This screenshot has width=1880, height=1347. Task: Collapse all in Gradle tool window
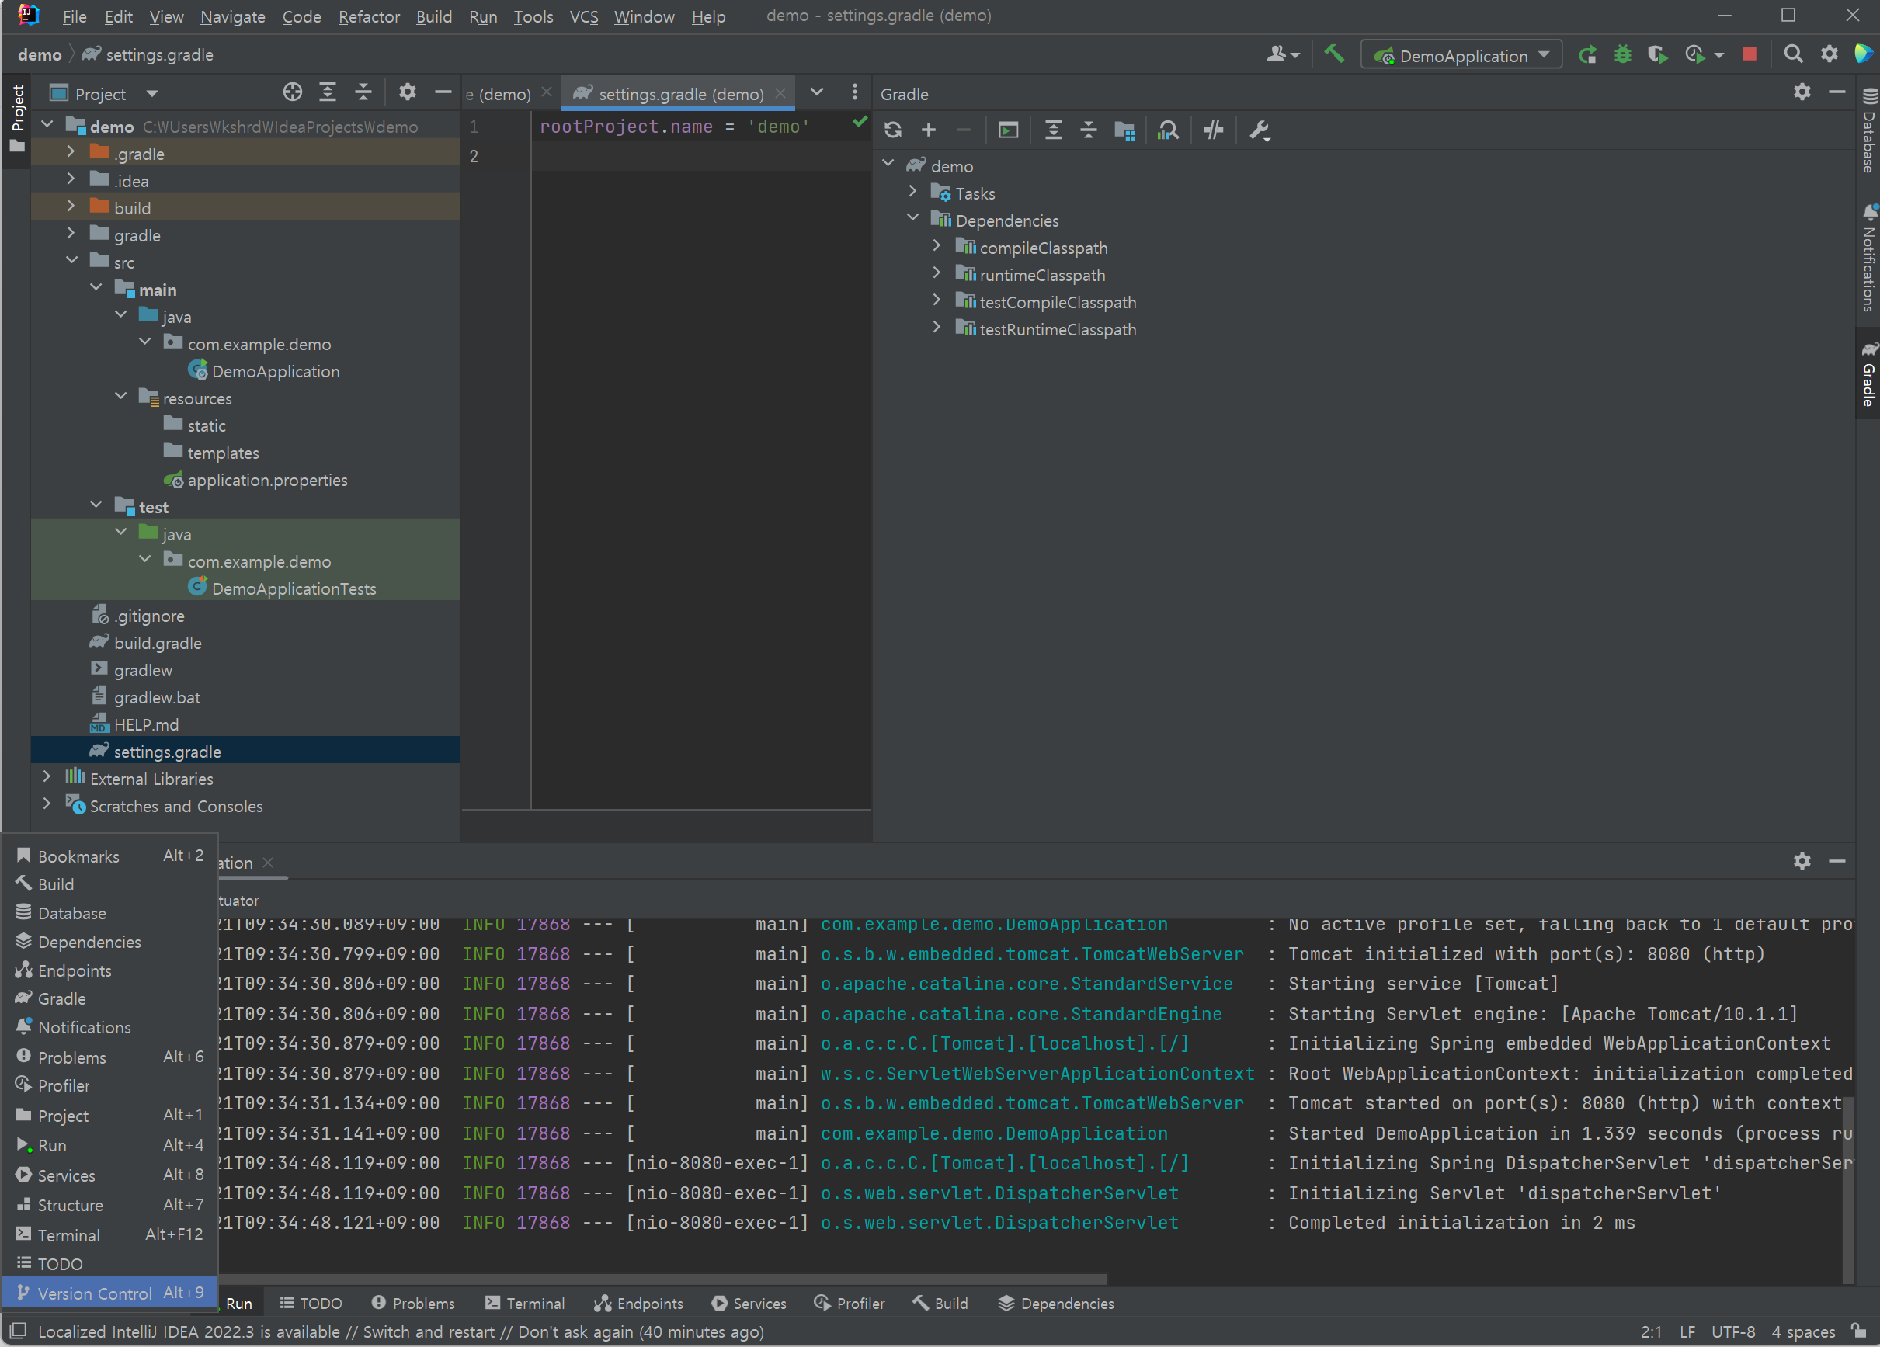point(1089,130)
